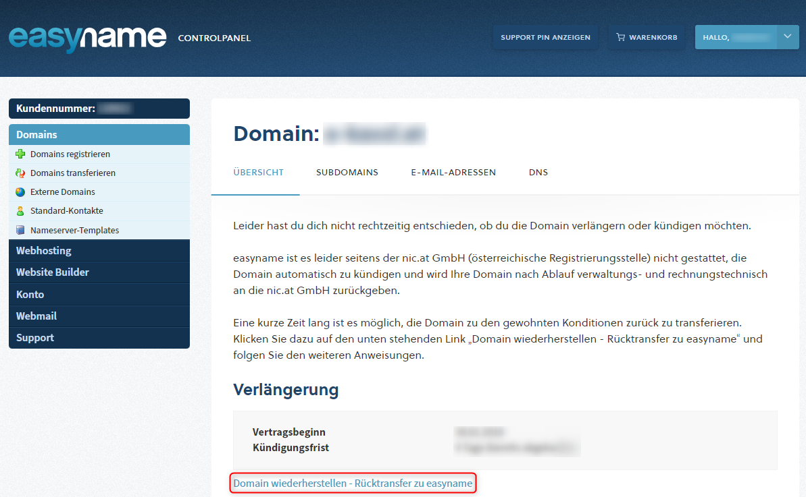Open the Hallo user account button

(x=736, y=37)
